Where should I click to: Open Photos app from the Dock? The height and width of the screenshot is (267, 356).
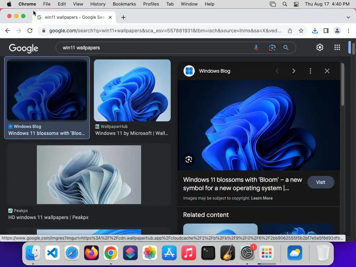point(150,253)
